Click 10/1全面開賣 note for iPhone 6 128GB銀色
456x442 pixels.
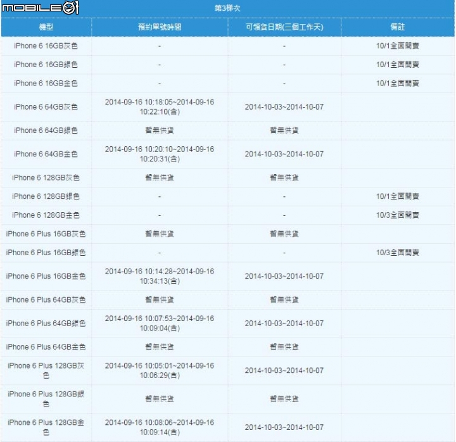[398, 196]
